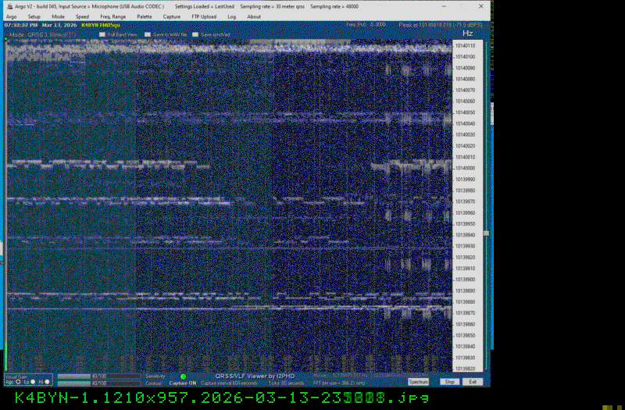The width and height of the screenshot is (625, 410).
Task: Click the Spectrum button
Action: click(x=419, y=382)
